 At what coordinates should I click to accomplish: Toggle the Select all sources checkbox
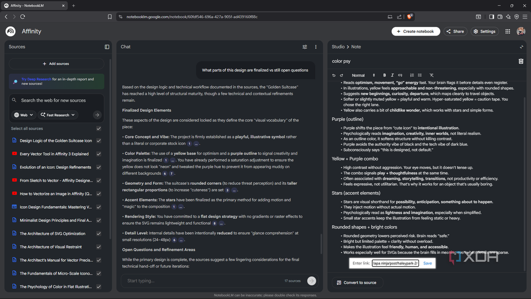[99, 129]
